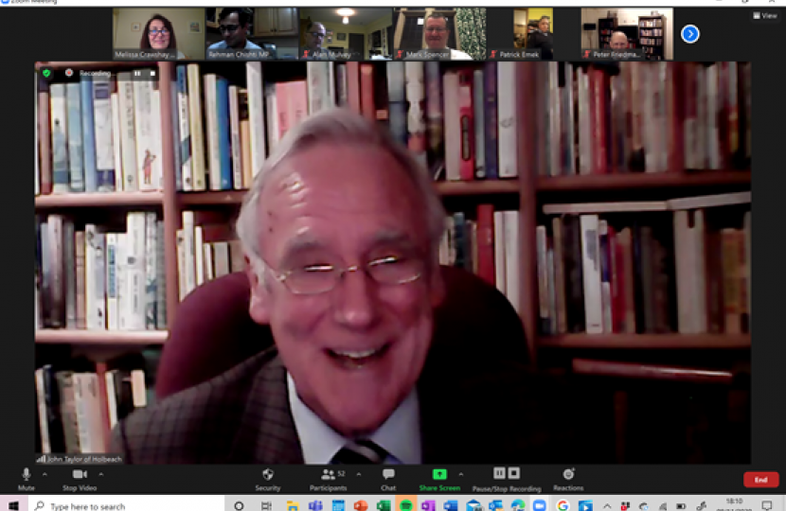786x511 pixels.
Task: Click the green Share Screen icon
Action: 439,474
